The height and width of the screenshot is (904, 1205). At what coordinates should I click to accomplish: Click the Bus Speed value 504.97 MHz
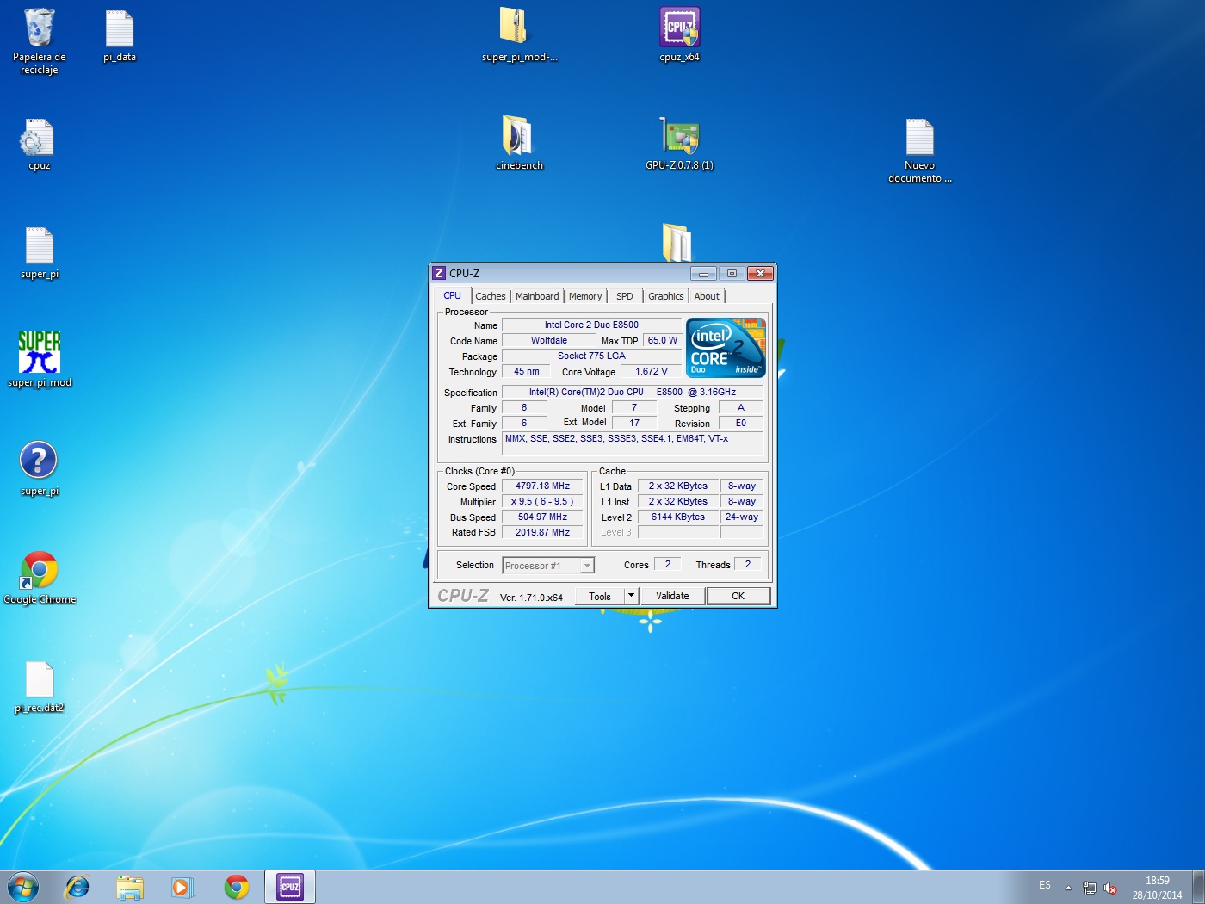point(543,517)
